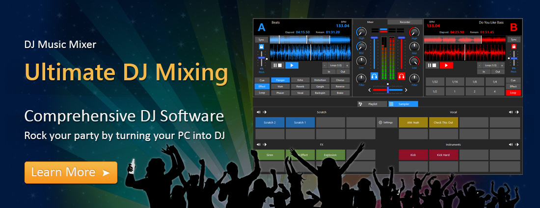Enable red headphone monitoring for Deck B
Image resolution: width=540 pixels, height=208 pixels.
pyautogui.click(x=401, y=76)
